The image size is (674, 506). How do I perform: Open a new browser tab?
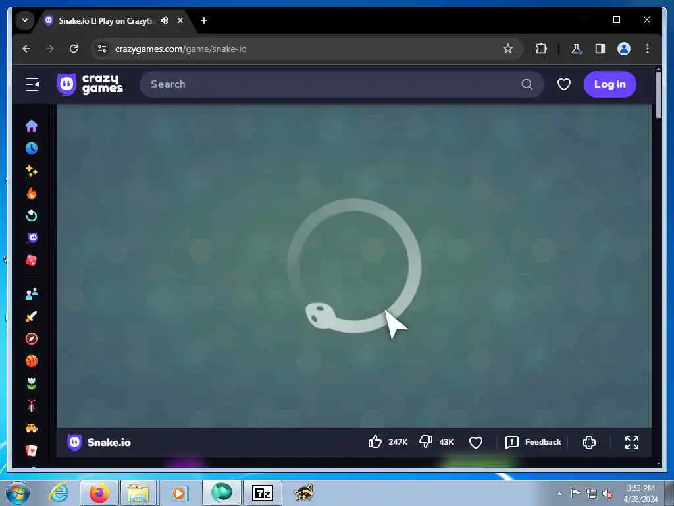tap(204, 20)
